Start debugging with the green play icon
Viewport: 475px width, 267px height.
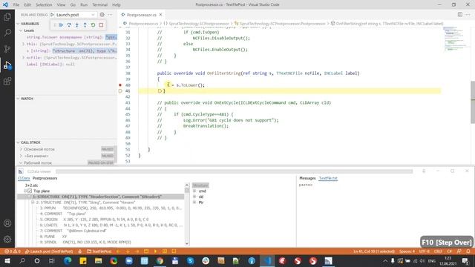click(53, 15)
